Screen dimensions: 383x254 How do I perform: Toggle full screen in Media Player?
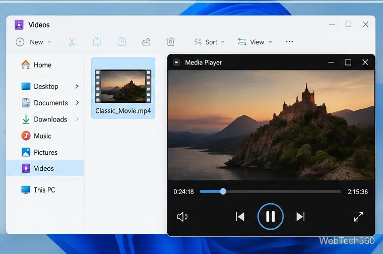[359, 217]
